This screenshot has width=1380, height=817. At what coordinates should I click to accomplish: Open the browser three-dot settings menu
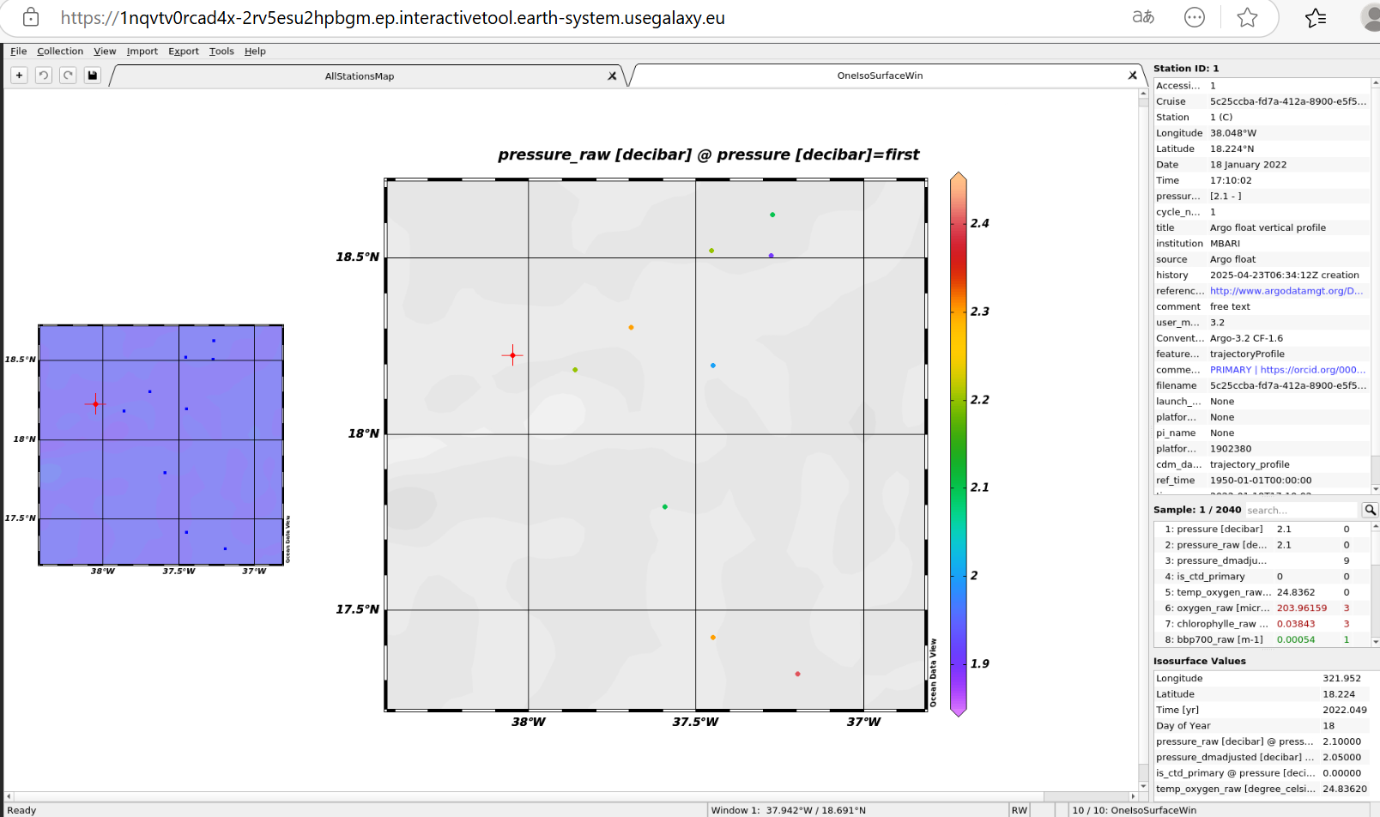(1195, 16)
